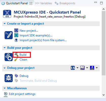Switch to the Variables tab
The width and height of the screenshot is (106, 101).
pyautogui.click(x=43, y=3)
